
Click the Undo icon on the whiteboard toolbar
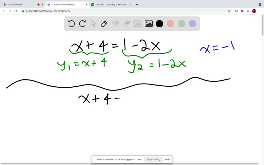[x=71, y=23]
